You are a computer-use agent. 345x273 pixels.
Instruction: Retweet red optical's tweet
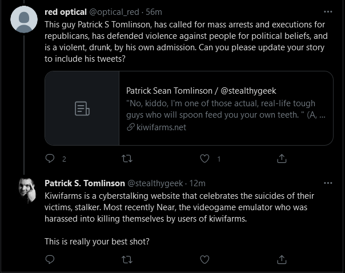coord(127,158)
